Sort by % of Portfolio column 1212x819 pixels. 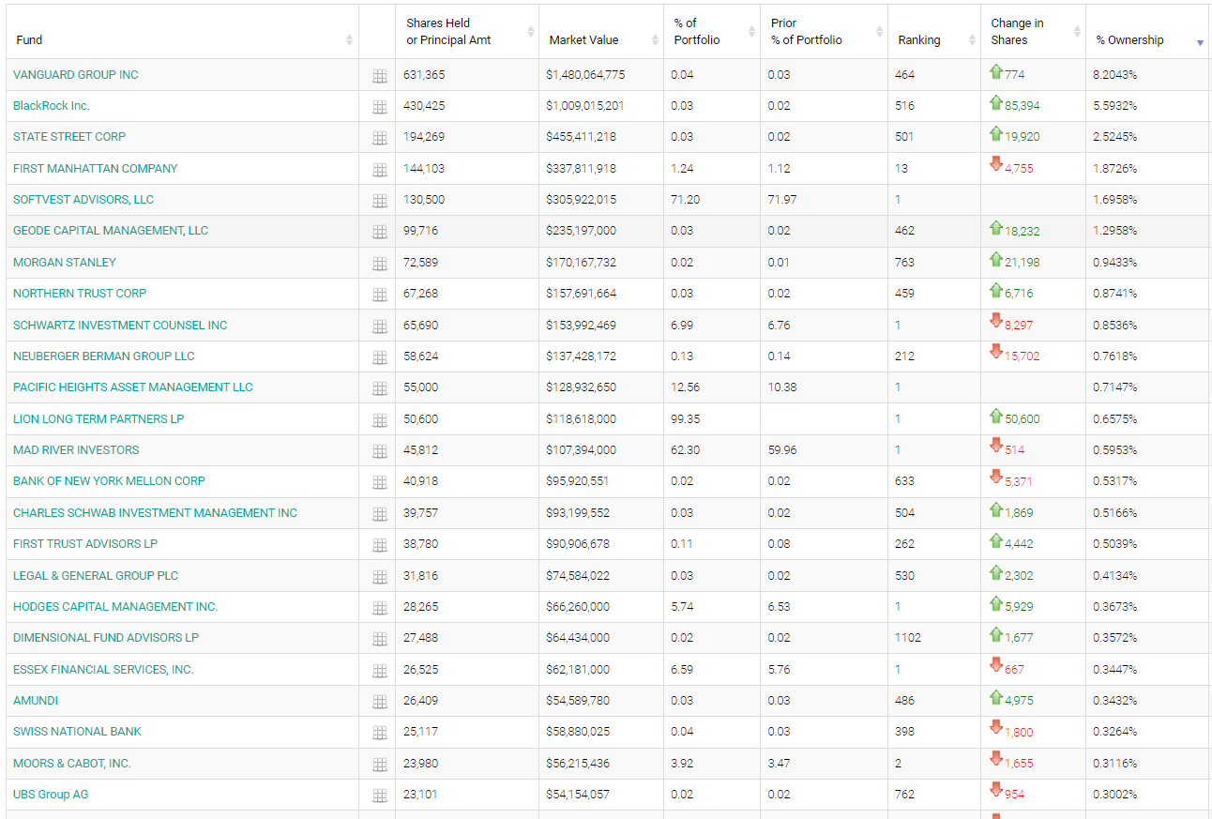[x=712, y=32]
